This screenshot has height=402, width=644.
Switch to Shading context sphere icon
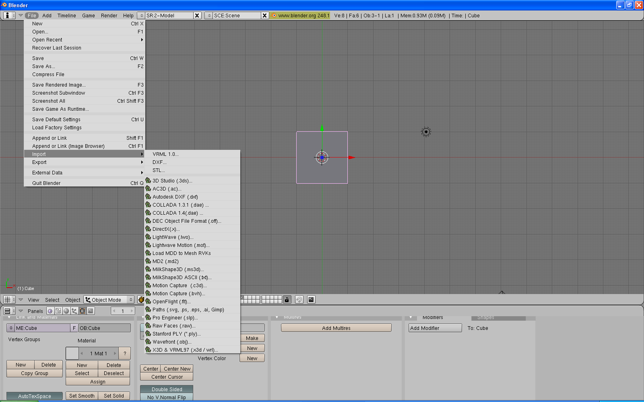[66, 311]
